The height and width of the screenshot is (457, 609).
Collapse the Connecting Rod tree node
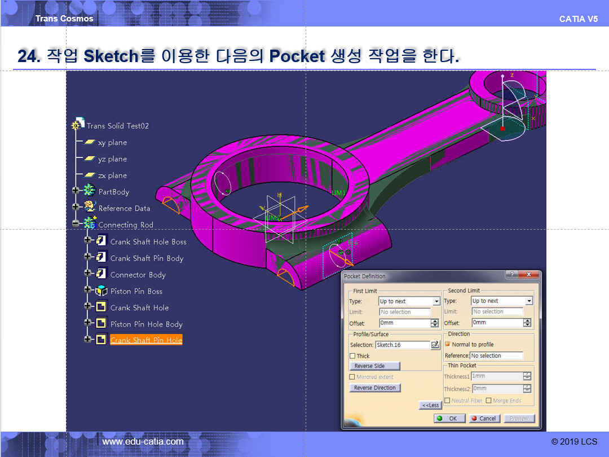click(x=76, y=224)
